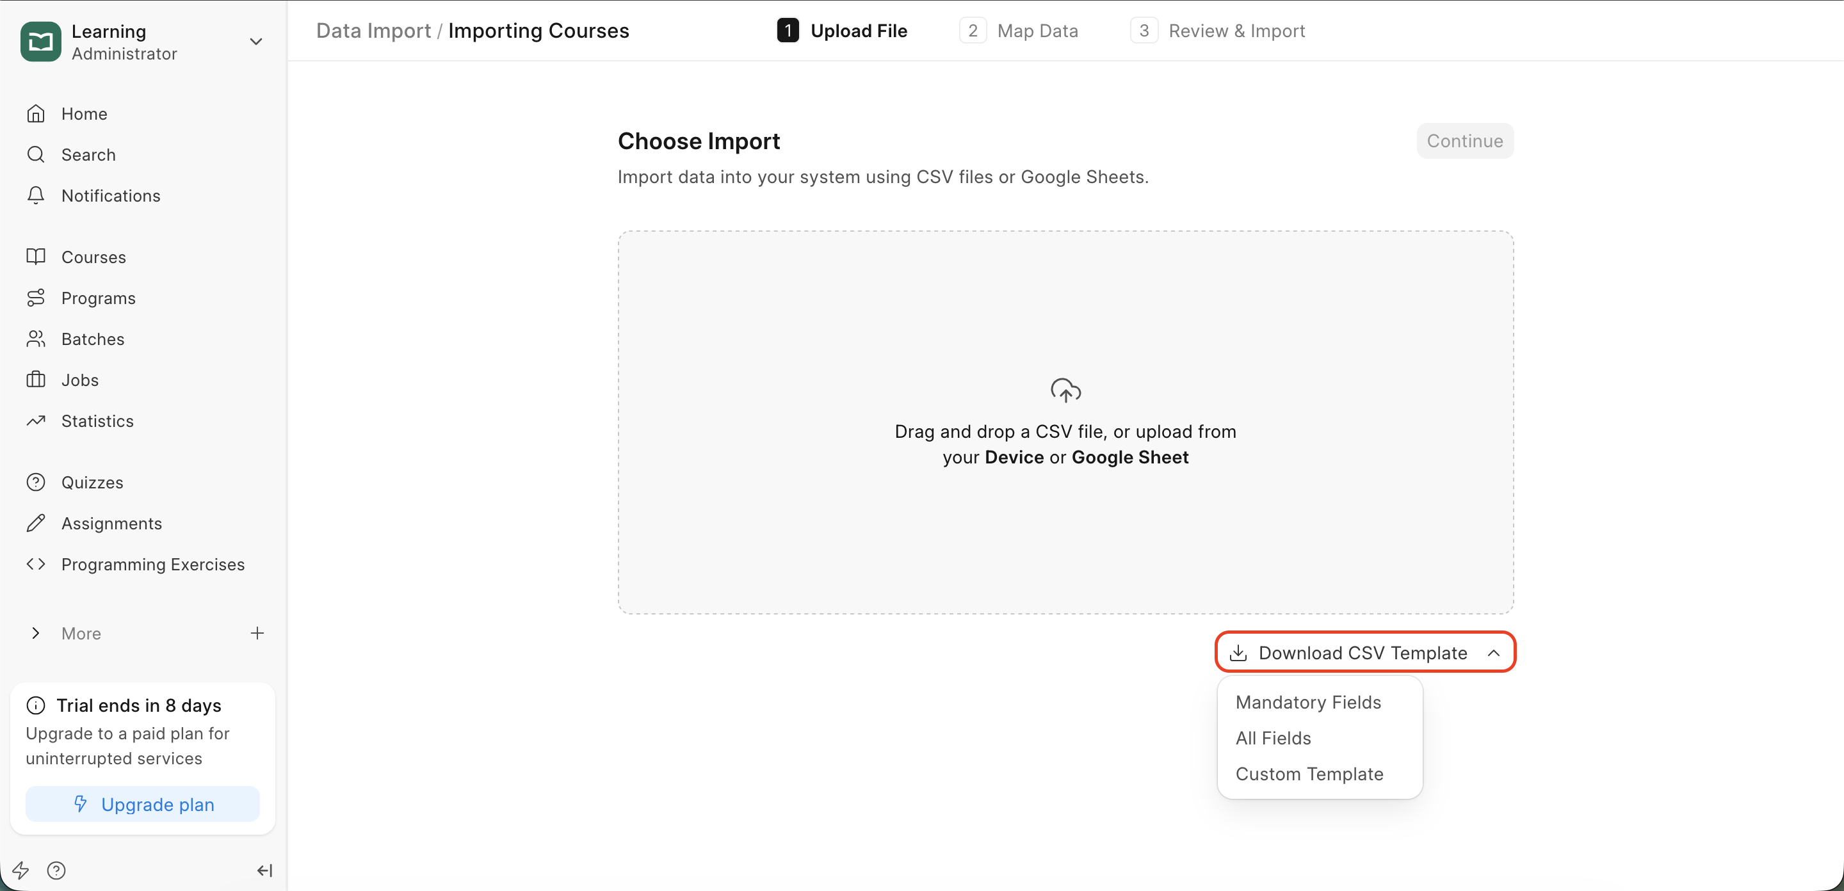Select Mandatory Fields from the menu
Image resolution: width=1844 pixels, height=891 pixels.
pos(1308,702)
